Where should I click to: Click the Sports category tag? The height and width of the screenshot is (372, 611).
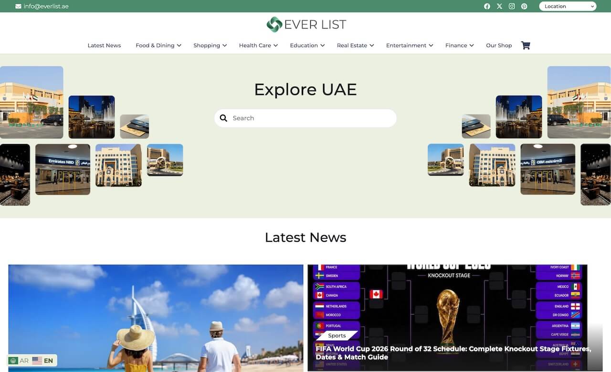tap(337, 336)
